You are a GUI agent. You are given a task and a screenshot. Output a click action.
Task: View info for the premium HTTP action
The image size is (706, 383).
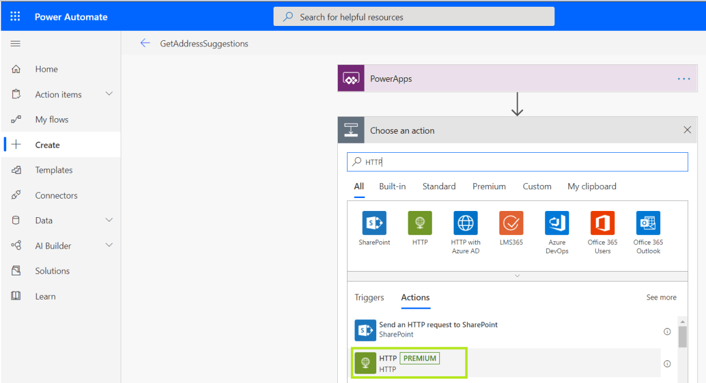(x=667, y=364)
